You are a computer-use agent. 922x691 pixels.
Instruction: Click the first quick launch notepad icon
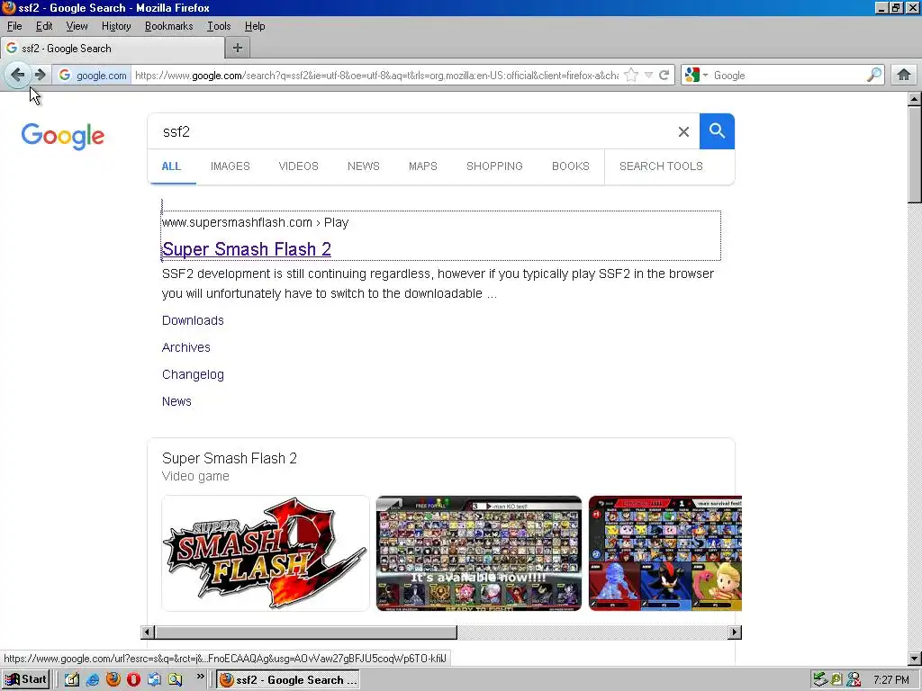(x=72, y=679)
